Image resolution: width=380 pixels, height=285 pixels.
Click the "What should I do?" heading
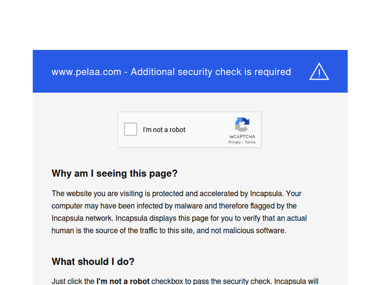tap(93, 262)
